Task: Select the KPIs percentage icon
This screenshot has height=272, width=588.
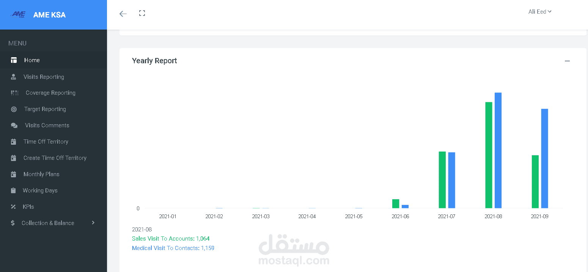Action: click(x=14, y=206)
